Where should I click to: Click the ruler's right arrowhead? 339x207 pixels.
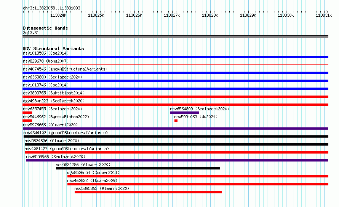pyautogui.click(x=327, y=12)
